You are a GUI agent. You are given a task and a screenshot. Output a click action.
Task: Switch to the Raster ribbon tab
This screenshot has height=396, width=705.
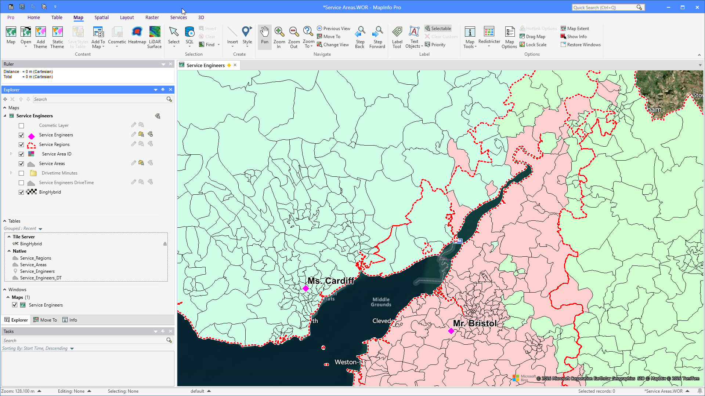pyautogui.click(x=152, y=17)
